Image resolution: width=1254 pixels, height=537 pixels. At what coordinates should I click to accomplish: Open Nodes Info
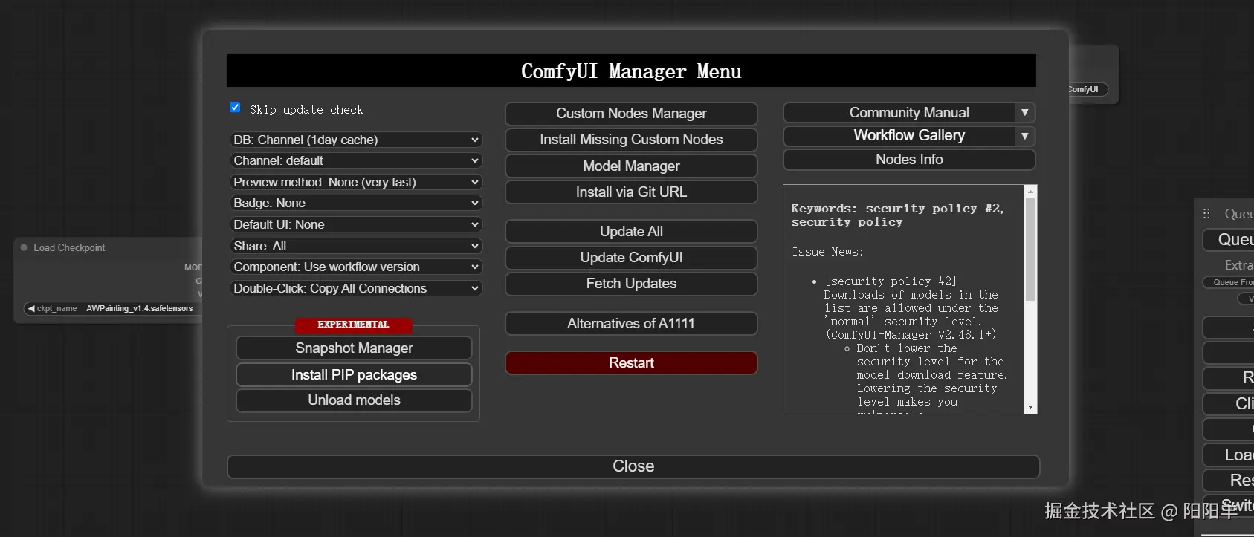tap(909, 160)
